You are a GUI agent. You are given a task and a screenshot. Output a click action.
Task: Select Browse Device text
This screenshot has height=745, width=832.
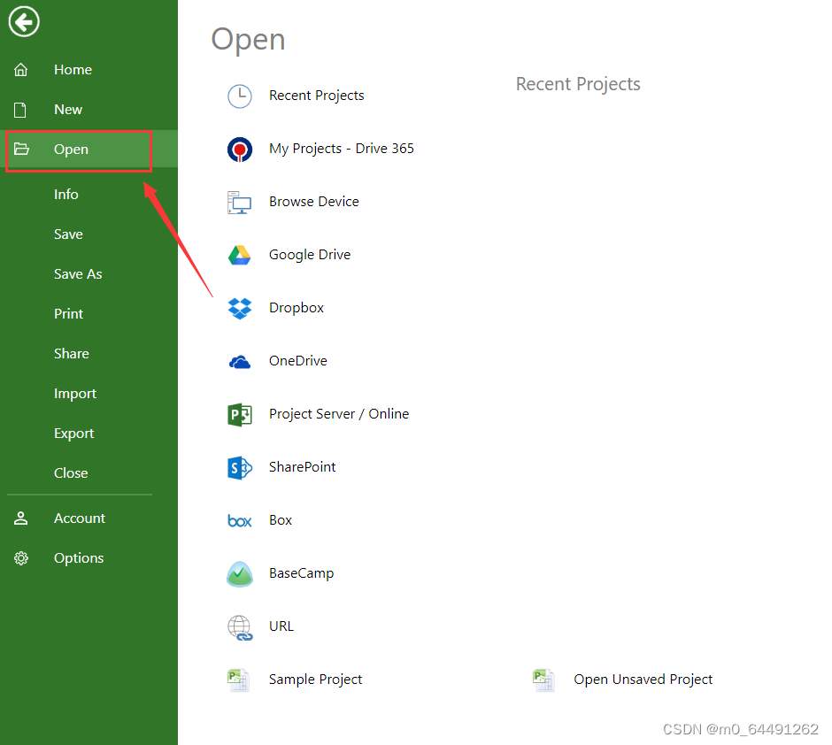point(314,202)
